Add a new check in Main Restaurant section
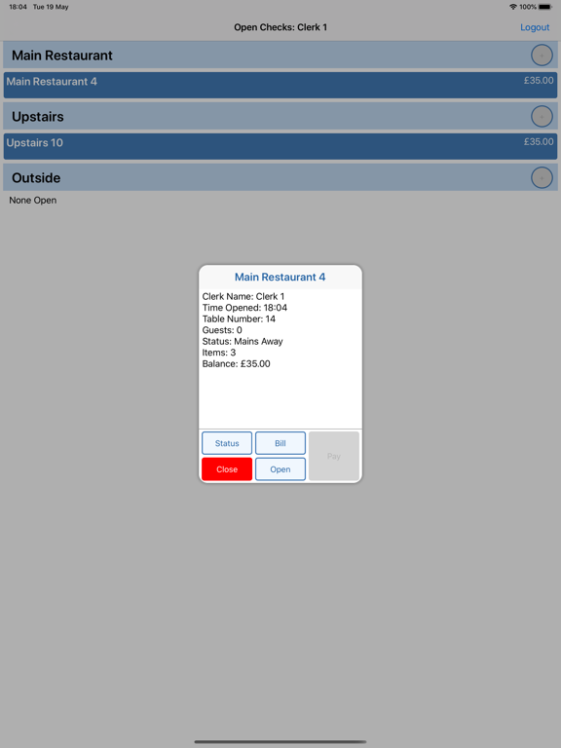The height and width of the screenshot is (748, 561). [x=542, y=56]
